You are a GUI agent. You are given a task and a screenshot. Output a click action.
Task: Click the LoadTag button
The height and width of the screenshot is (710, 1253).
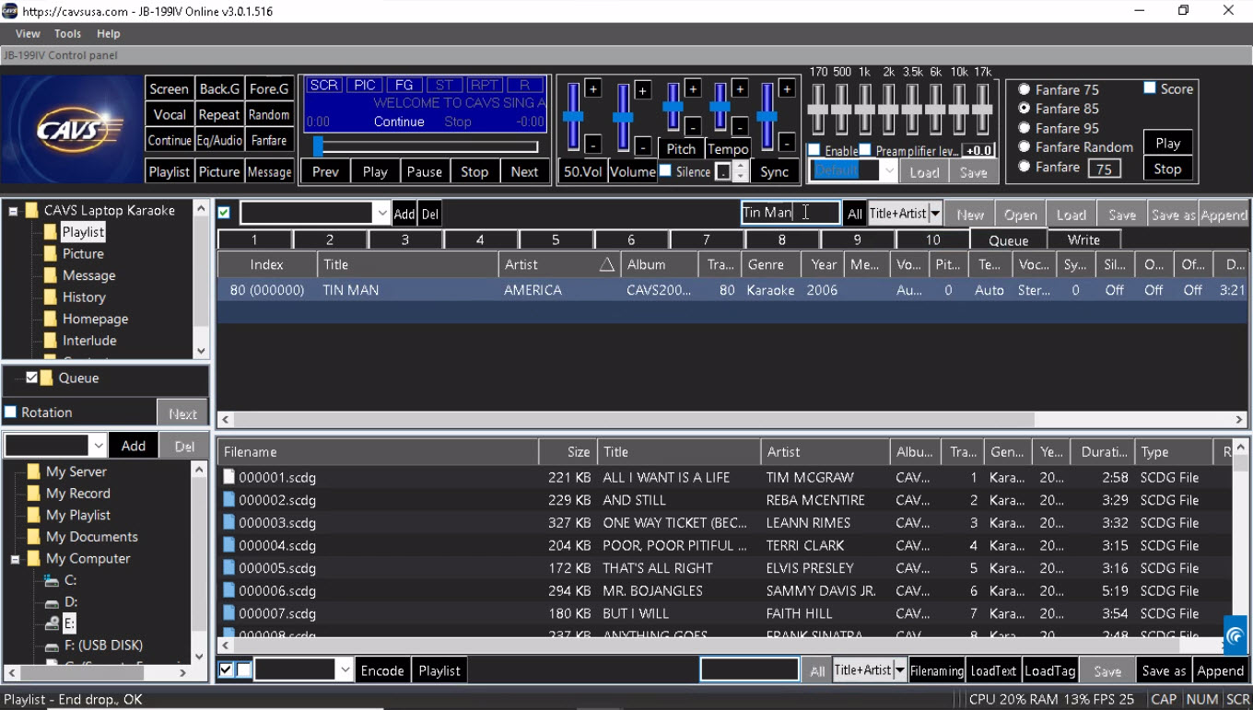coord(1049,670)
